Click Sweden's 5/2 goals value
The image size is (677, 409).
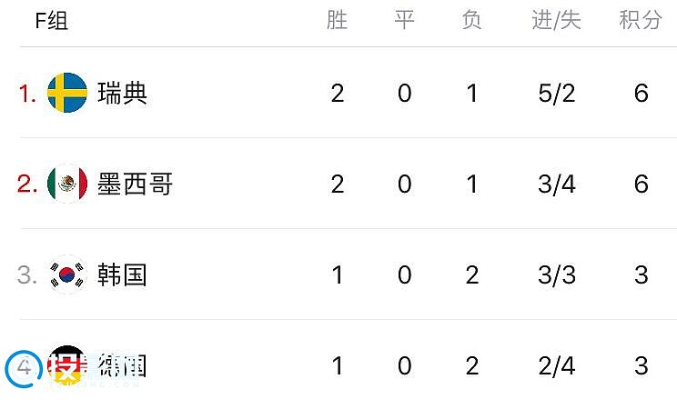click(557, 94)
